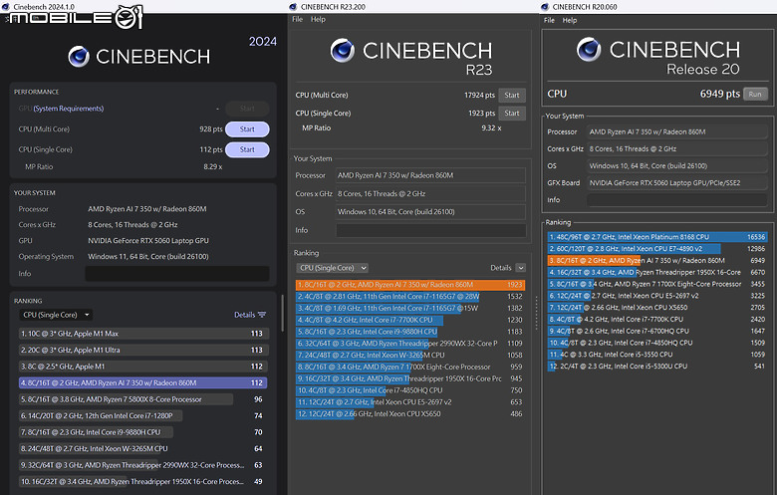This screenshot has height=495, width=777.
Task: Select orange Ryzen AI 7 350 row in R23 ranking
Action: pos(410,285)
